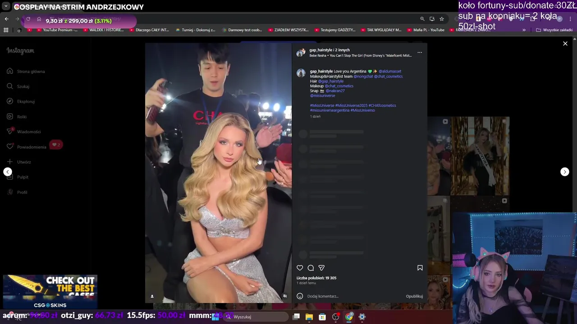
Task: Open Szukaj in Instagram sidebar
Action: (18, 86)
